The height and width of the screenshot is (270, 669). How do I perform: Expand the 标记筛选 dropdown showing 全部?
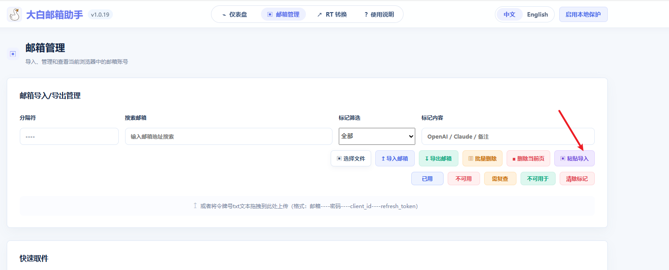(377, 136)
